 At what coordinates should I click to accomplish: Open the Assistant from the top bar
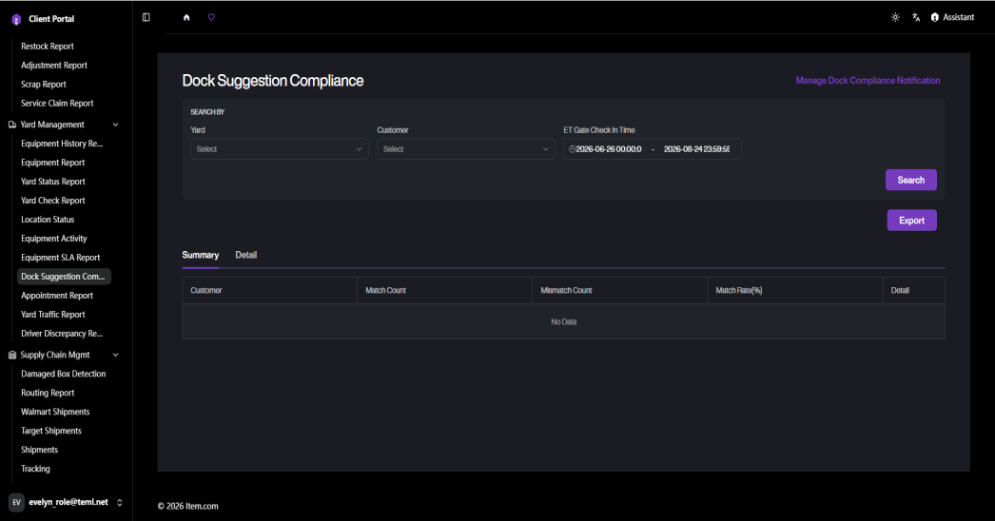[952, 17]
